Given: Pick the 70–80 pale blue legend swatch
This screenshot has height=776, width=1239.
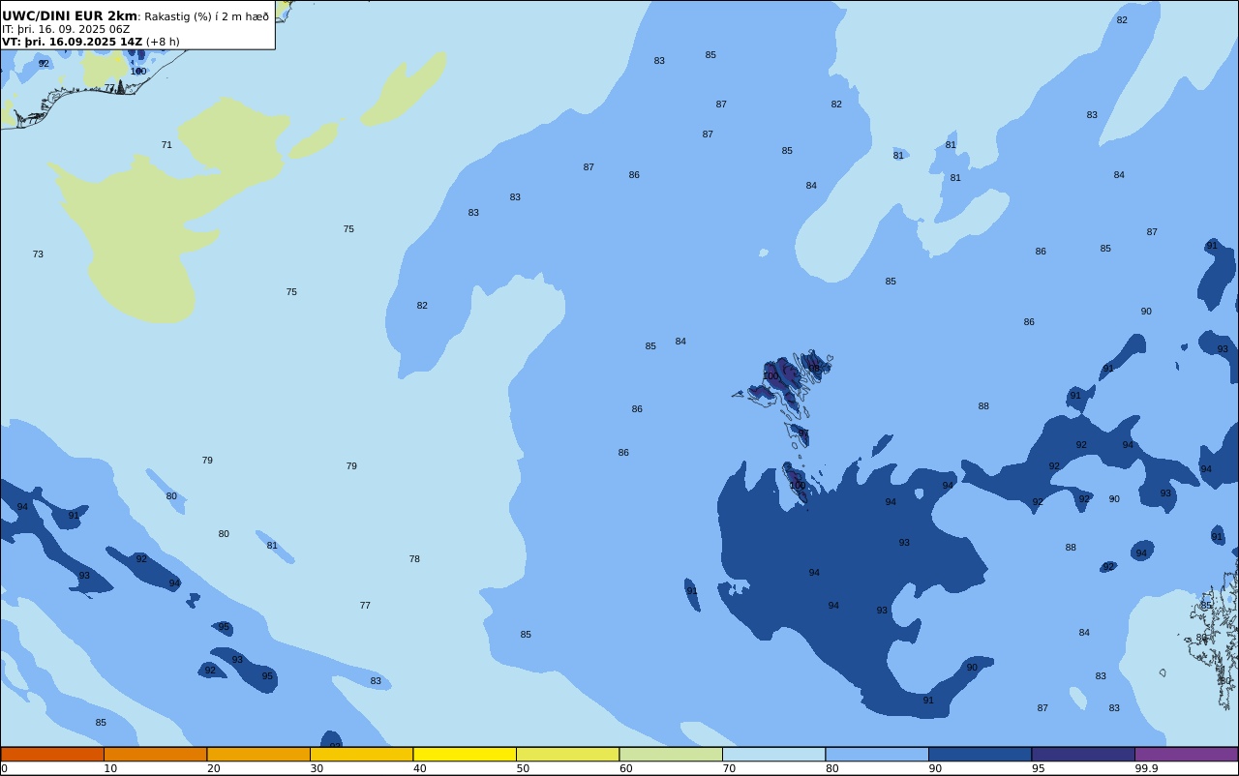Looking at the screenshot, I should point(773,754).
